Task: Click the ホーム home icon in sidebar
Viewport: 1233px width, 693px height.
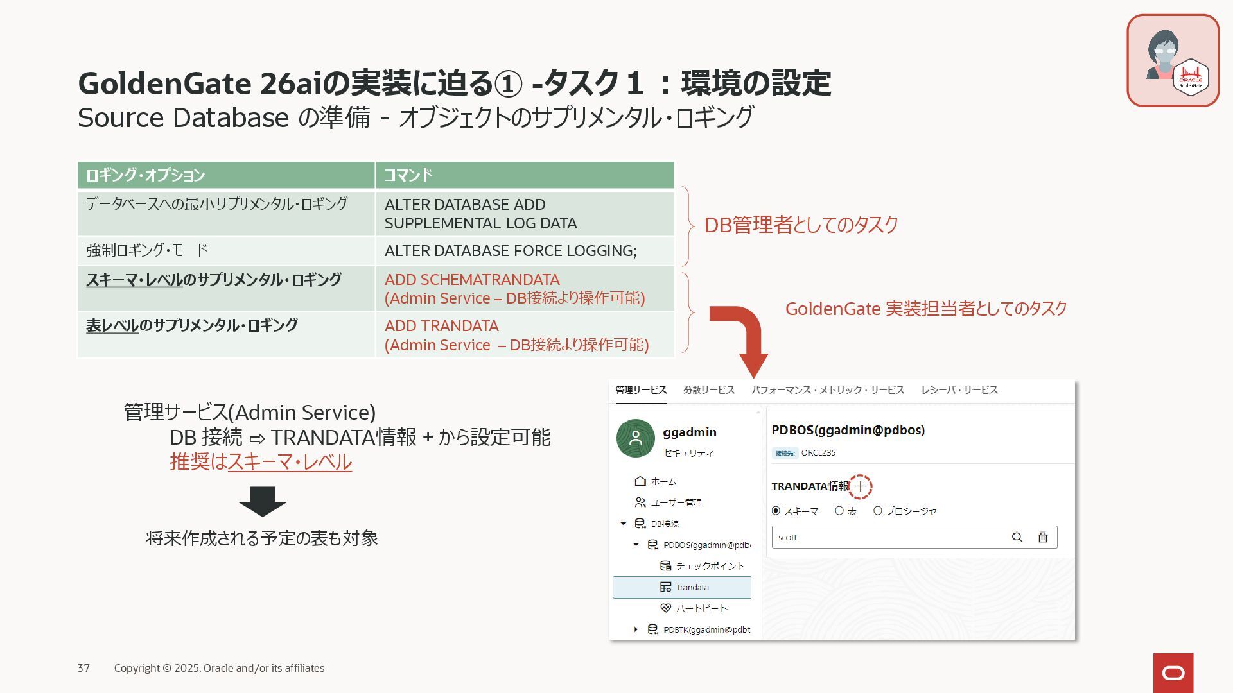Action: tap(640, 481)
